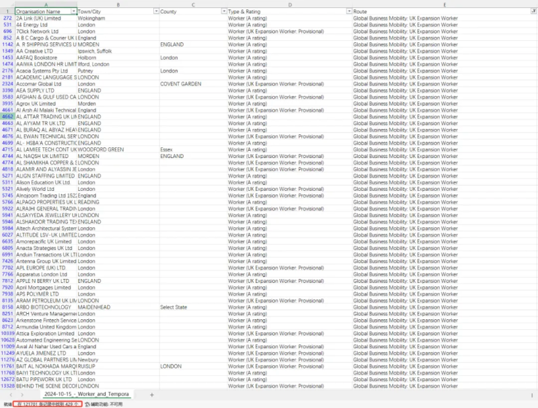Open the County filter dropdown
This screenshot has height=408, width=538.
(x=224, y=11)
